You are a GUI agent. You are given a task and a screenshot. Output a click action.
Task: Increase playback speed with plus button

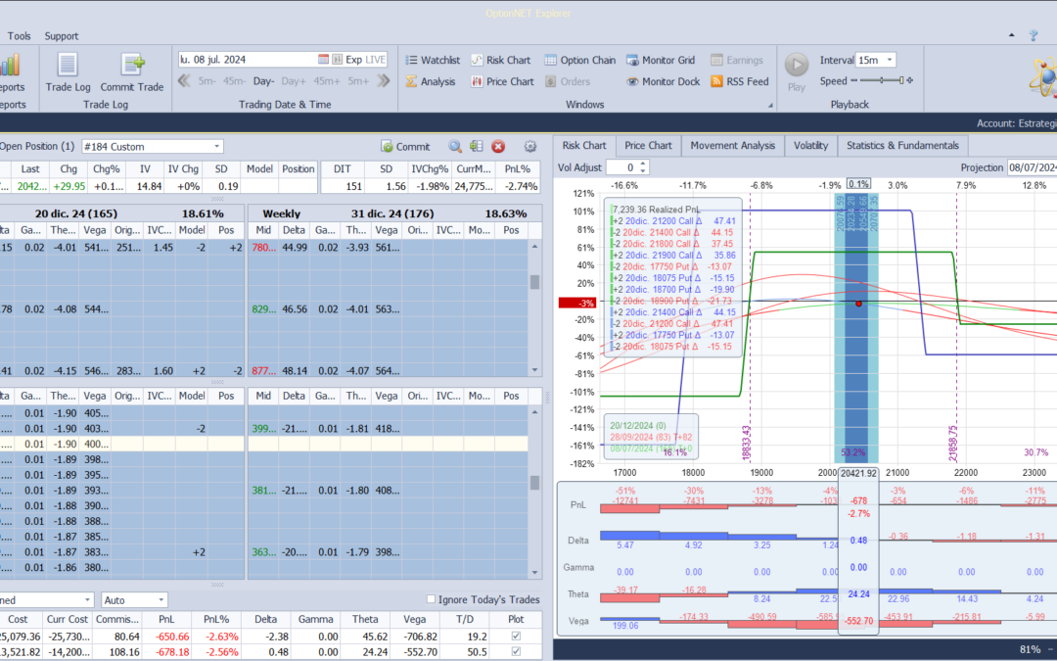click(x=910, y=80)
